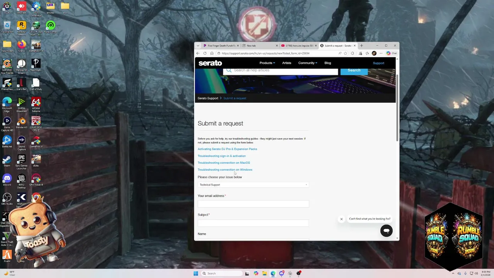Select the AIDA64 Extreme desktop icon
Viewport: 494px width, 278px height.
[36, 104]
